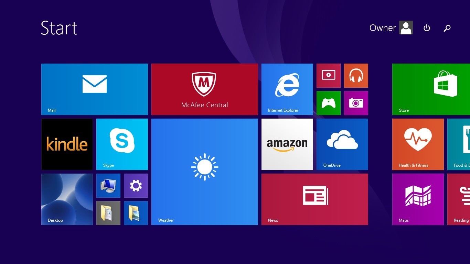Open the Pictures folder tile
This screenshot has width=470, height=264.
[136, 213]
